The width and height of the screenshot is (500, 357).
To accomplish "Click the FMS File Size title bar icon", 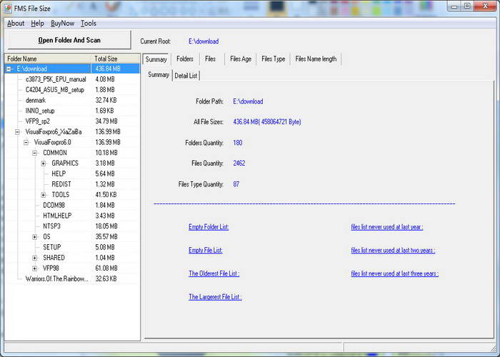I will pos(7,9).
